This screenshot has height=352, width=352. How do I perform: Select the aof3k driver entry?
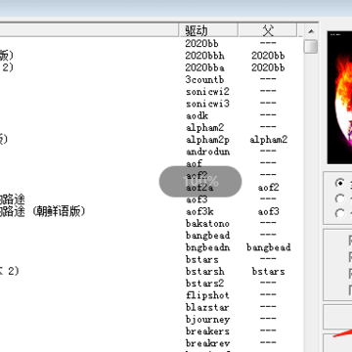pyautogui.click(x=199, y=211)
